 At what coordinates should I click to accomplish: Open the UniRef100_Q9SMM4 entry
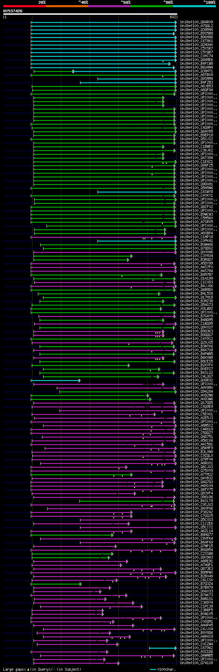pyautogui.click(x=196, y=79)
